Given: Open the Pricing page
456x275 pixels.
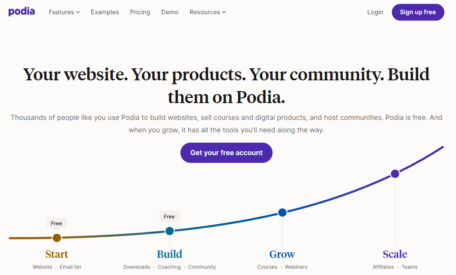Looking at the screenshot, I should [x=140, y=12].
